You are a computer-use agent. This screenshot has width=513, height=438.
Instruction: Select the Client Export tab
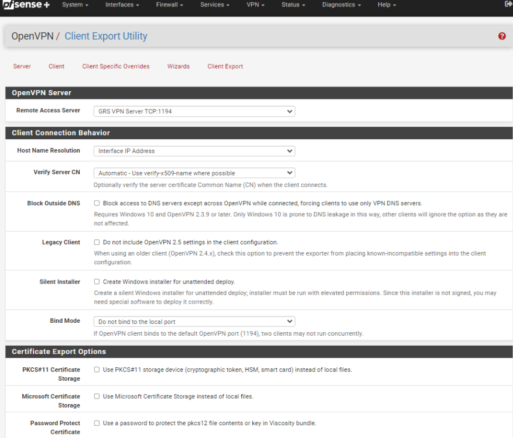pos(225,66)
